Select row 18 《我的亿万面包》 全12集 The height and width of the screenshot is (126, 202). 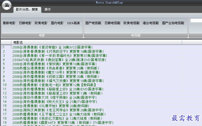pyautogui.click(x=57, y=119)
